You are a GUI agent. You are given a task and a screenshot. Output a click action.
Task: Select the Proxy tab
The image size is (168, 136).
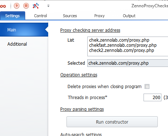(99, 16)
